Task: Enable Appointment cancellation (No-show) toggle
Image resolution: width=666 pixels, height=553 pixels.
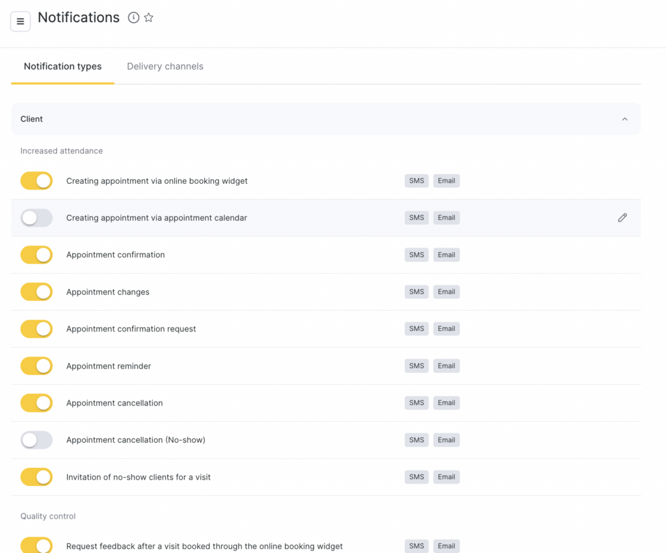Action: point(36,440)
